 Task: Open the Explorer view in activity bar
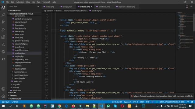[3, 7]
